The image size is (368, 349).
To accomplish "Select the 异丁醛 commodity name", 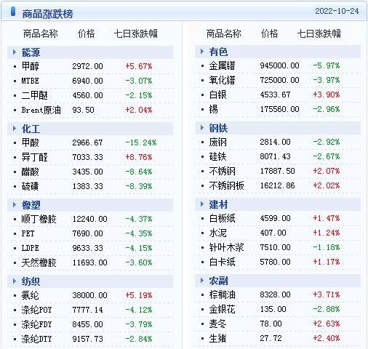I will 35,157.
